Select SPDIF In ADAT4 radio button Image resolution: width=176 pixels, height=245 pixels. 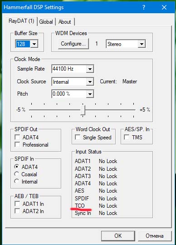[17, 167]
